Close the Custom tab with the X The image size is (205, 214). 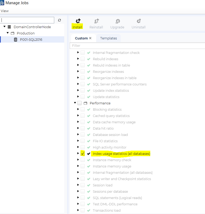click(x=90, y=38)
